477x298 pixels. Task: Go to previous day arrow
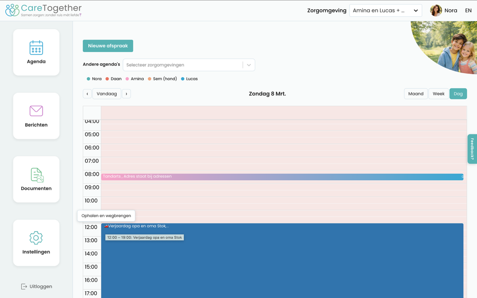[x=87, y=94]
